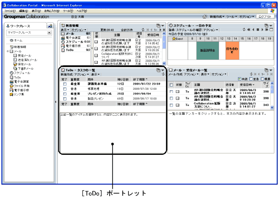
Task: Open the browser ヘルプ menu
Action: [x=82, y=11]
